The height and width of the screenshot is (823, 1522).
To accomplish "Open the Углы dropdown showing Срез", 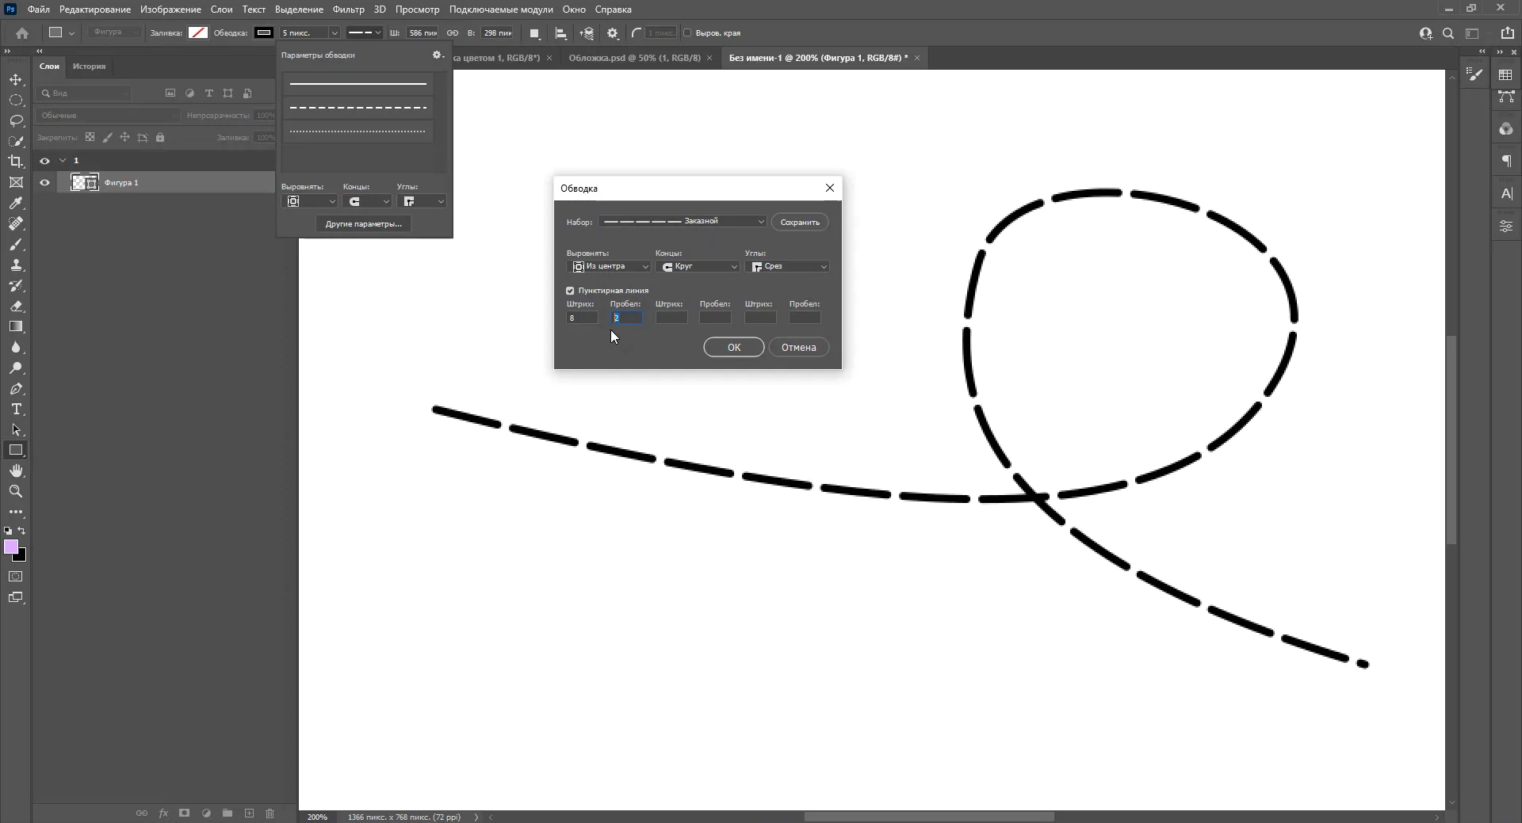I will (x=788, y=267).
